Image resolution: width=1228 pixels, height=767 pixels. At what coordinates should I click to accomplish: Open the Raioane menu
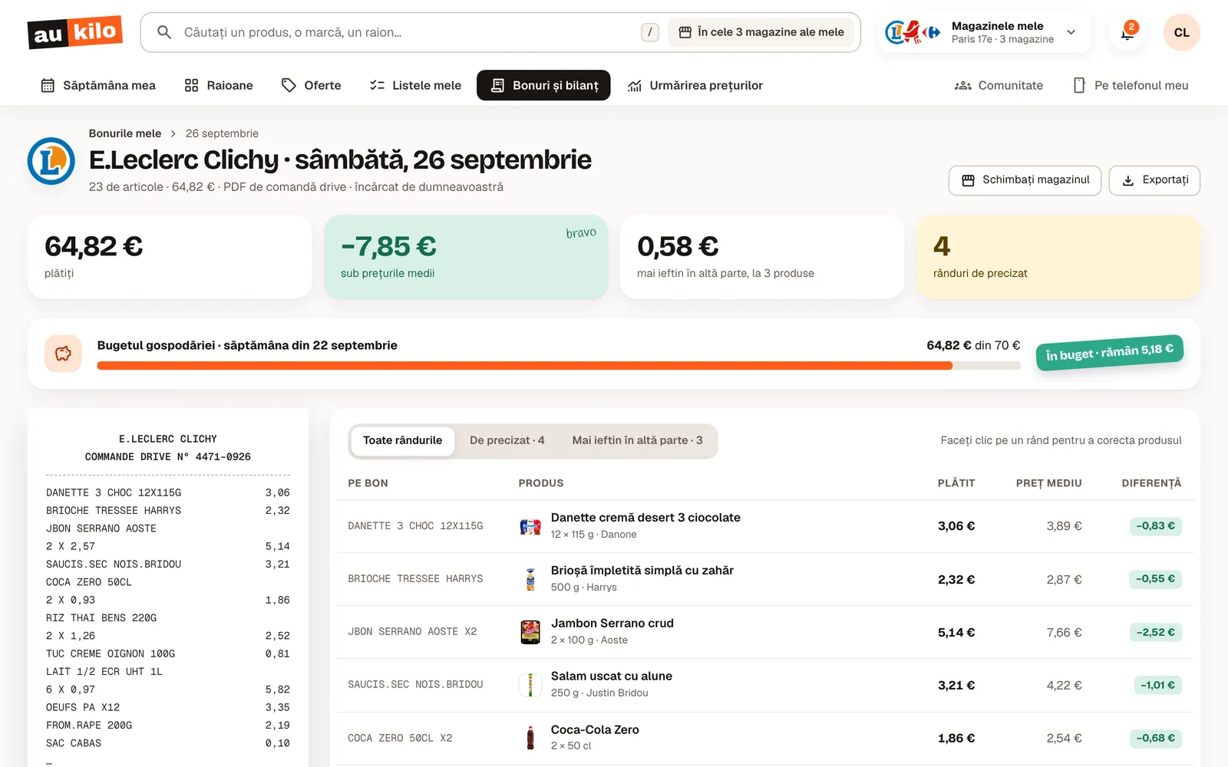click(x=219, y=85)
